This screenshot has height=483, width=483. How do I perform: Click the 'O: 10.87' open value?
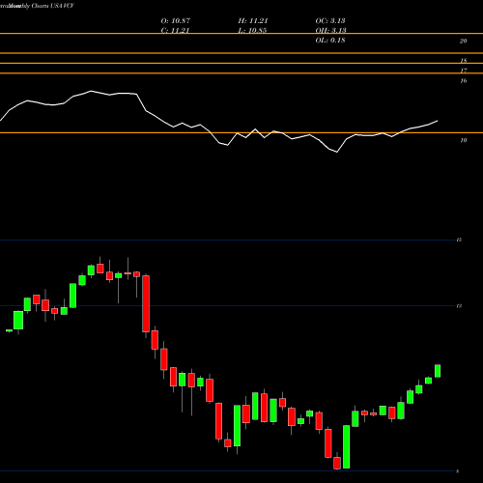pyautogui.click(x=176, y=21)
